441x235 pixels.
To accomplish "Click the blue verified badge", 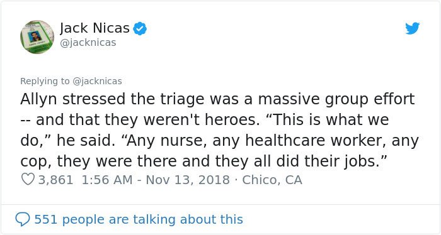I will pyautogui.click(x=140, y=28).
